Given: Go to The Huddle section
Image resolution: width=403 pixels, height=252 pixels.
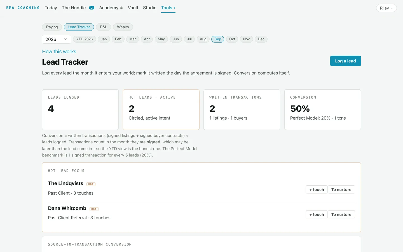Looking at the screenshot, I should pos(74,8).
